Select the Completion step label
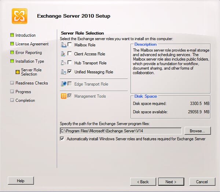The height and width of the screenshot is (192, 220). (x=25, y=101)
